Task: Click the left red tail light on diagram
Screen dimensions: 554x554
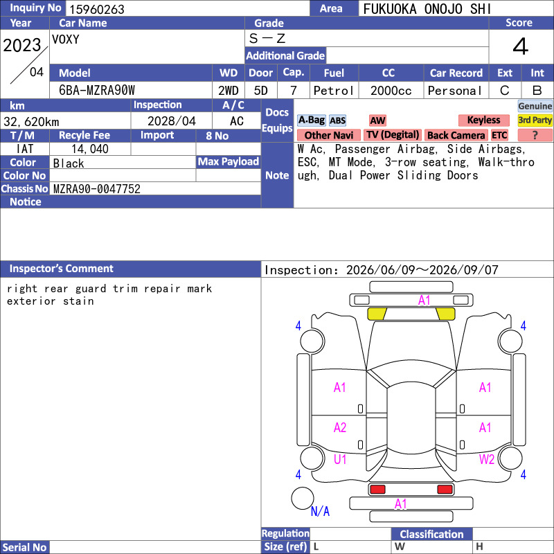Action: 377,490
